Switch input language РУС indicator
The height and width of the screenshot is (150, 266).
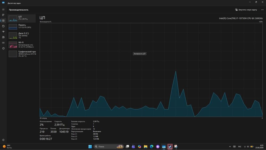tap(240, 147)
